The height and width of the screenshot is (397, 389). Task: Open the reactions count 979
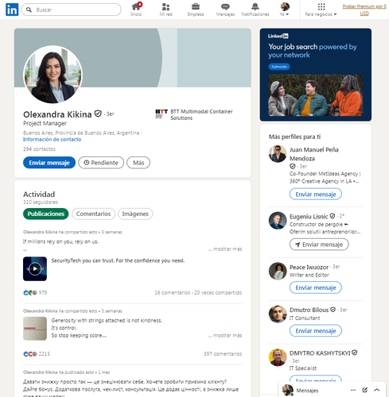point(35,292)
